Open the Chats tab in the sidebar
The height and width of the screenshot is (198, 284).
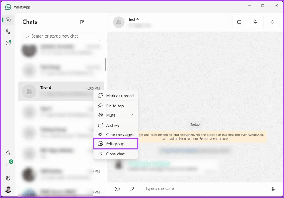tap(8, 20)
